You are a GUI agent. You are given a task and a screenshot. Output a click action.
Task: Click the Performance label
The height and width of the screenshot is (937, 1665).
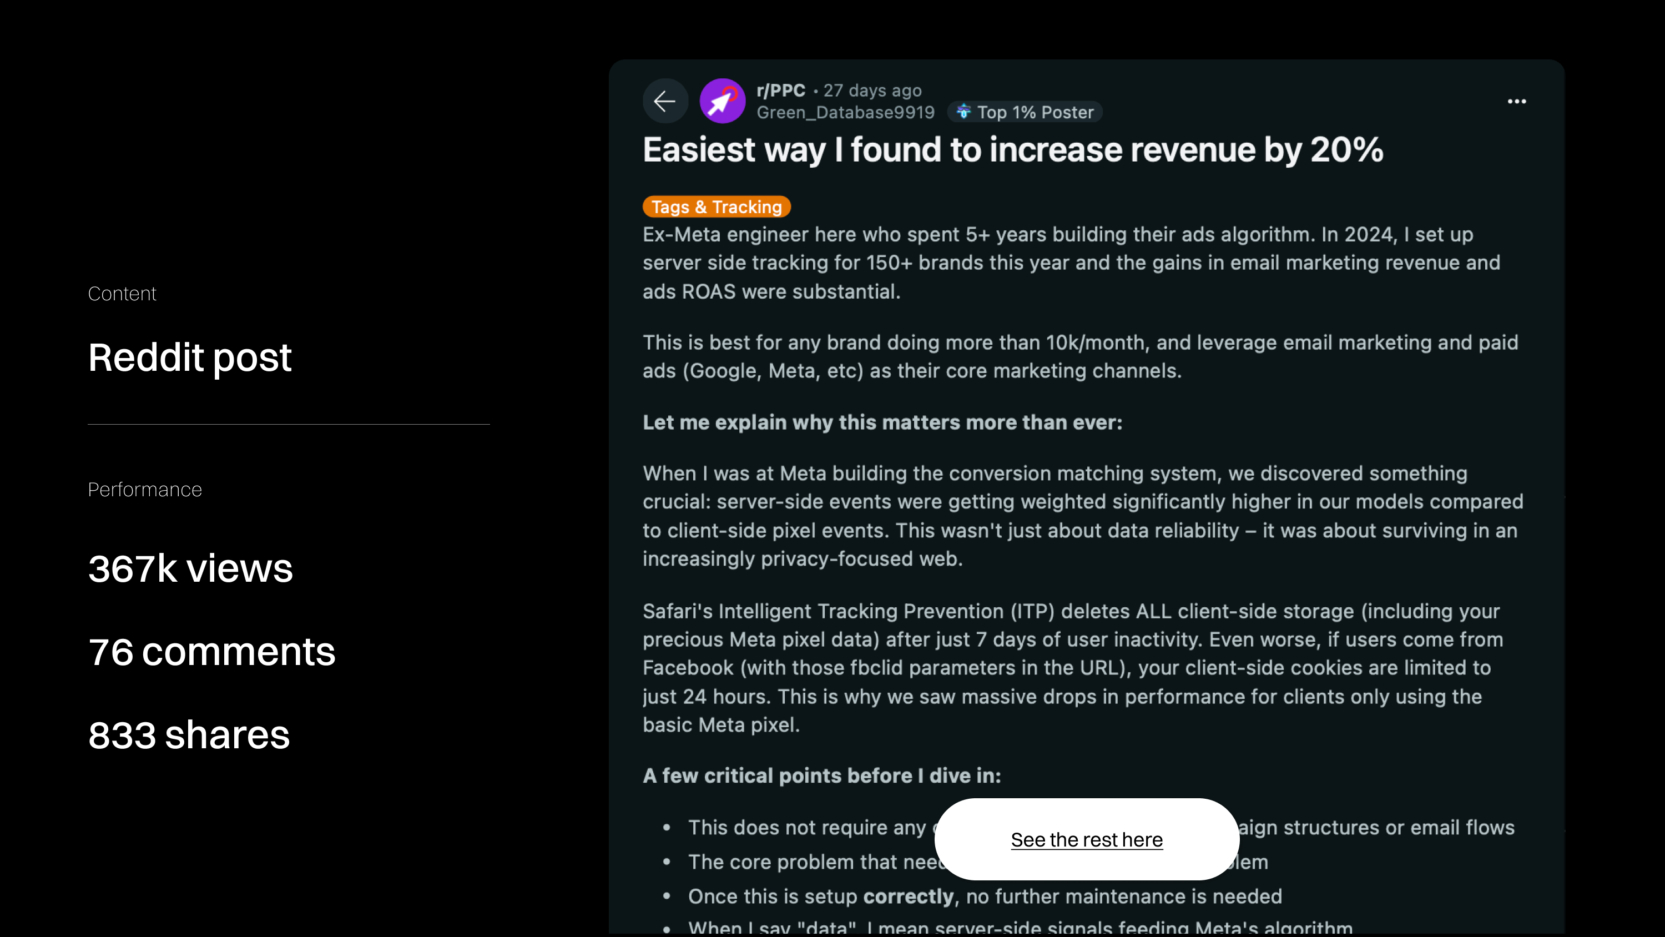pyautogui.click(x=145, y=490)
